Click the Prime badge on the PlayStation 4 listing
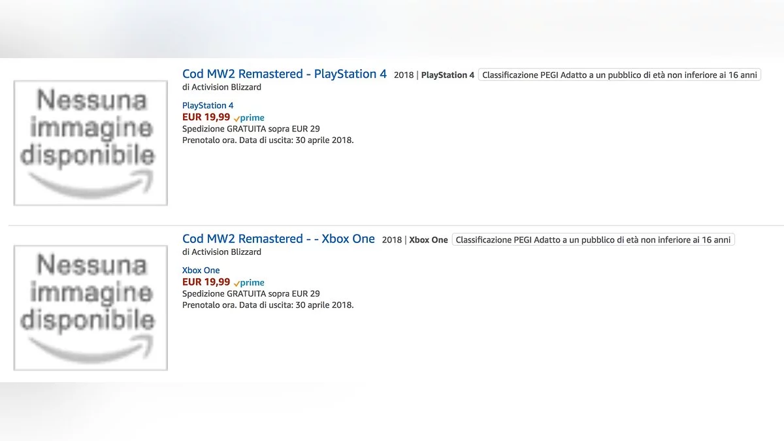The height and width of the screenshot is (441, 784). click(249, 118)
